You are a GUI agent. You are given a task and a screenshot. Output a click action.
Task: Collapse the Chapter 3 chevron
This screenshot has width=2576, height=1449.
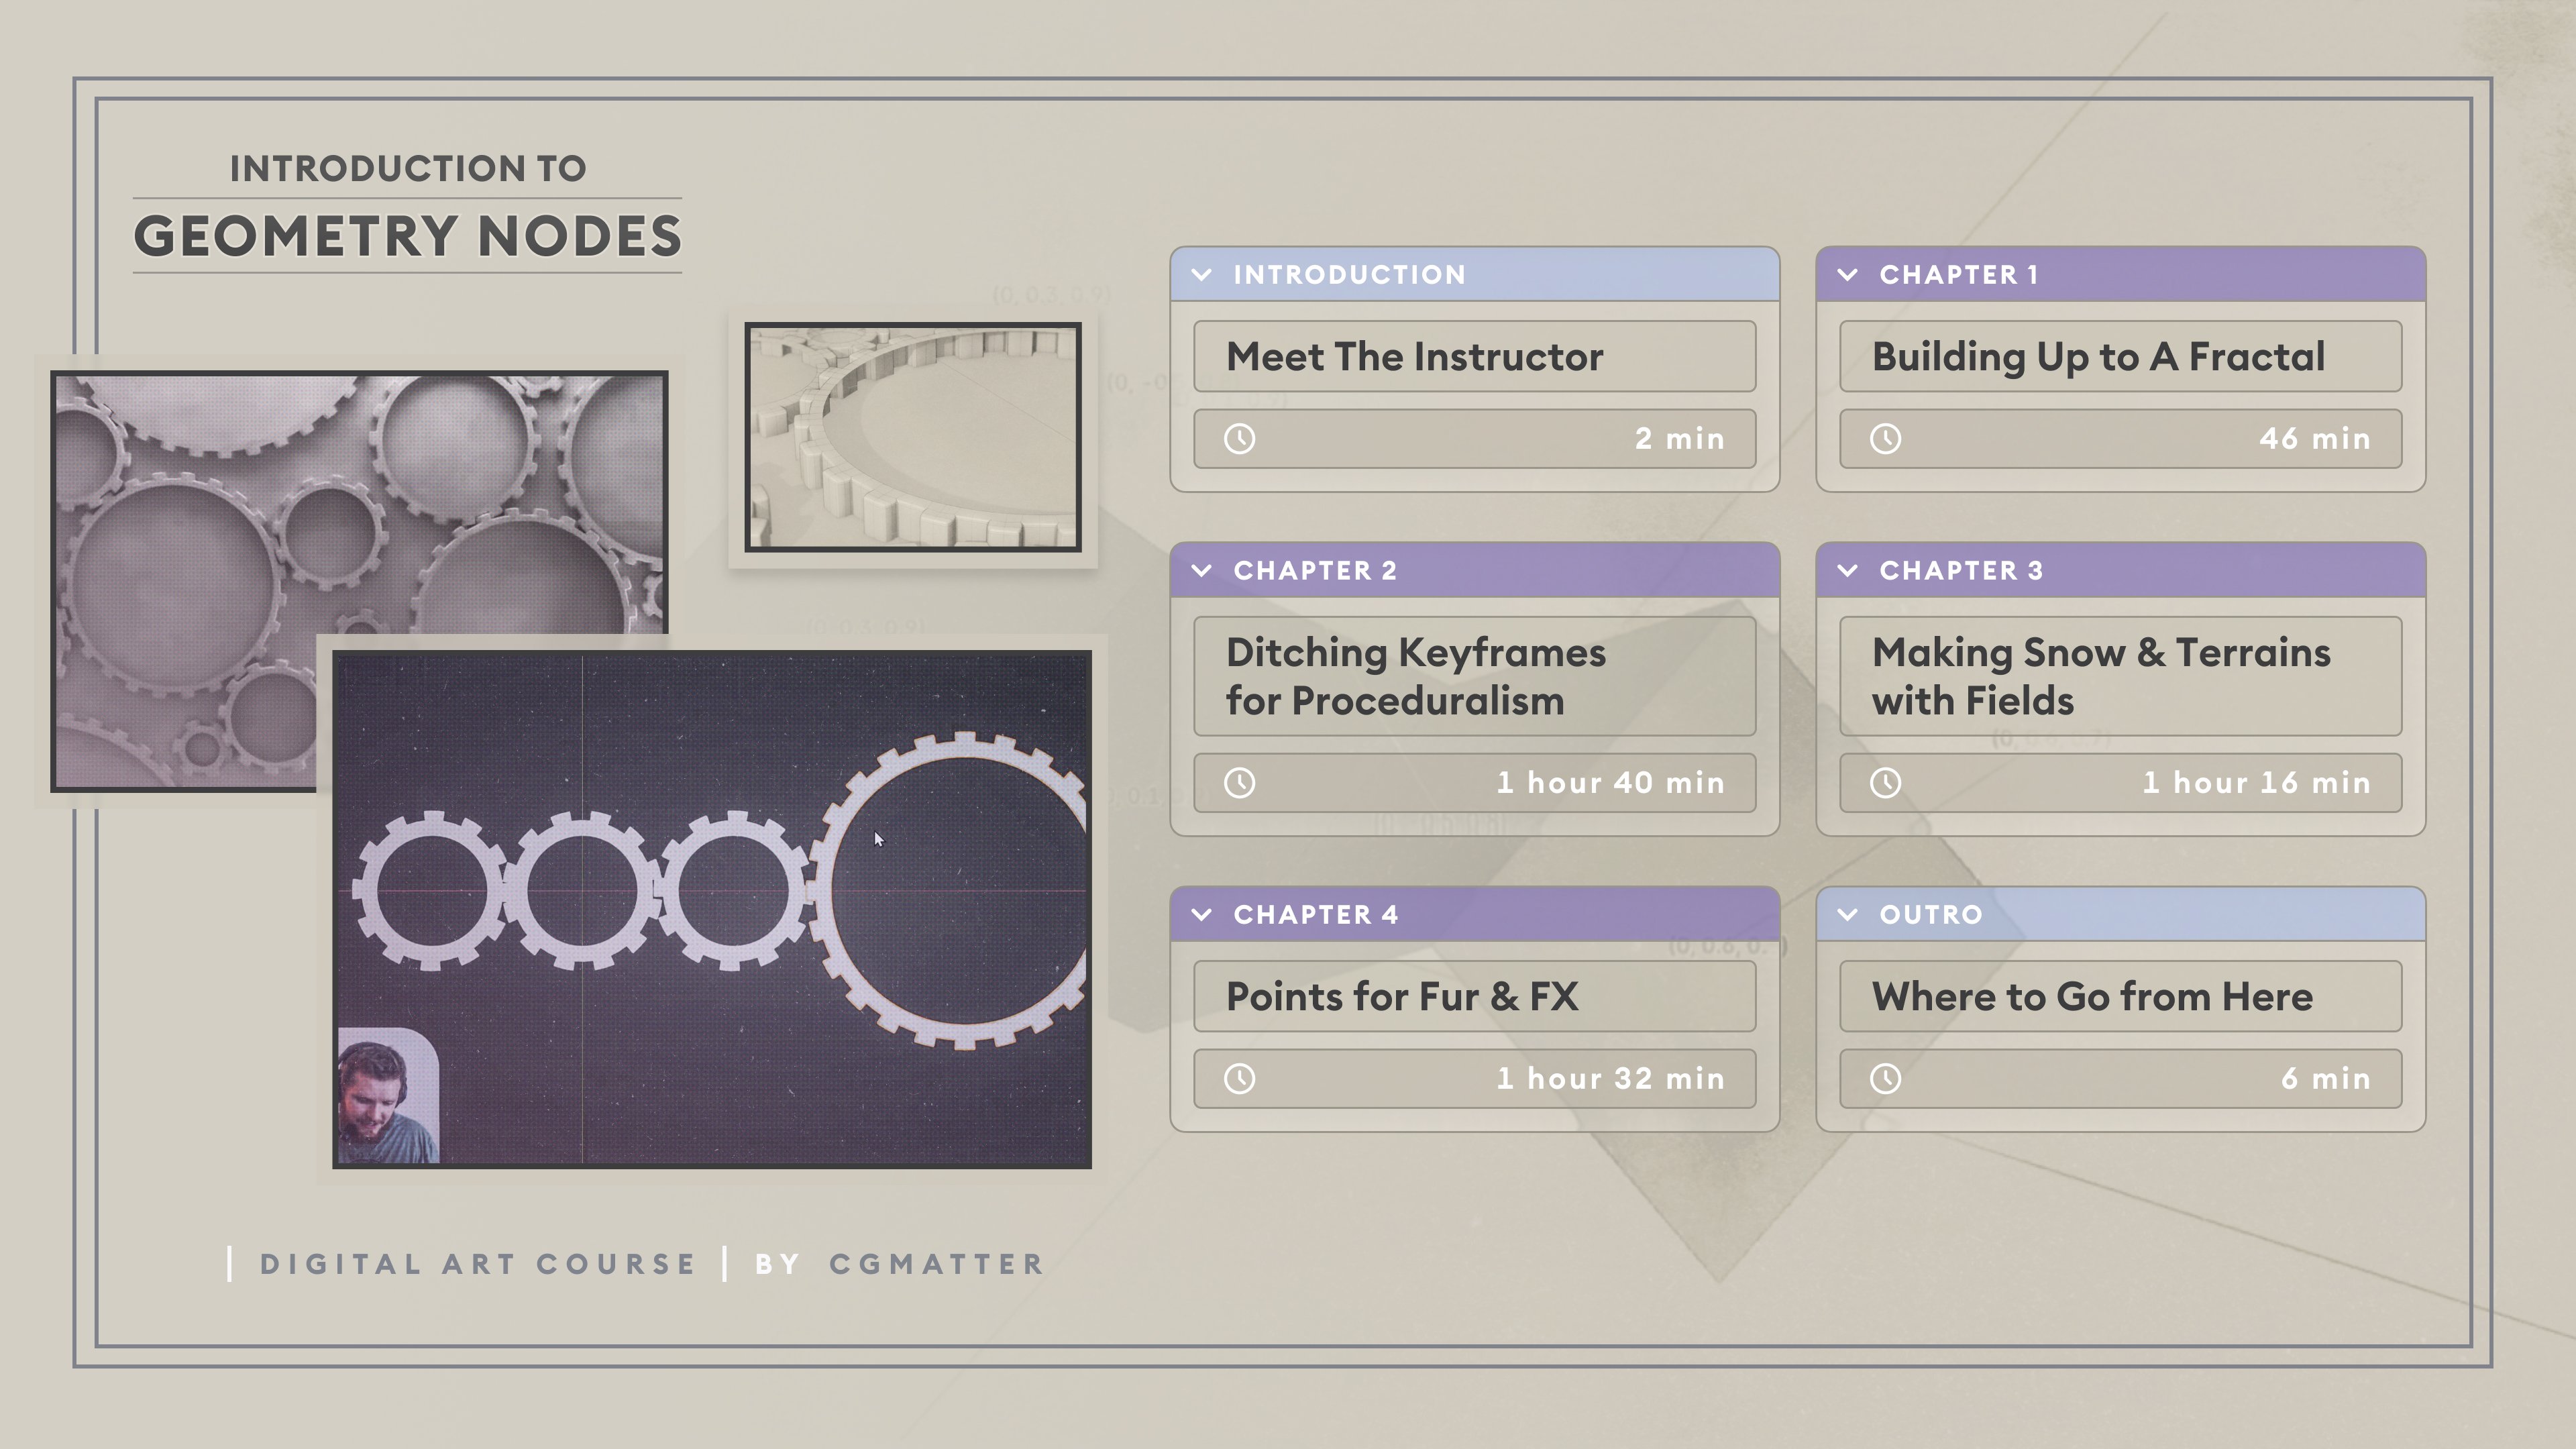click(1848, 571)
